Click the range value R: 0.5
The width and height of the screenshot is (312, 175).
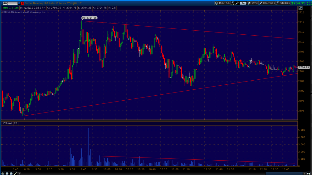click(112, 8)
